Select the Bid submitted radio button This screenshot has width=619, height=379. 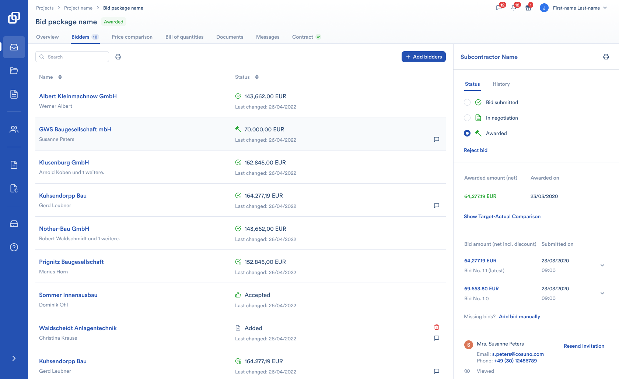coord(467,102)
